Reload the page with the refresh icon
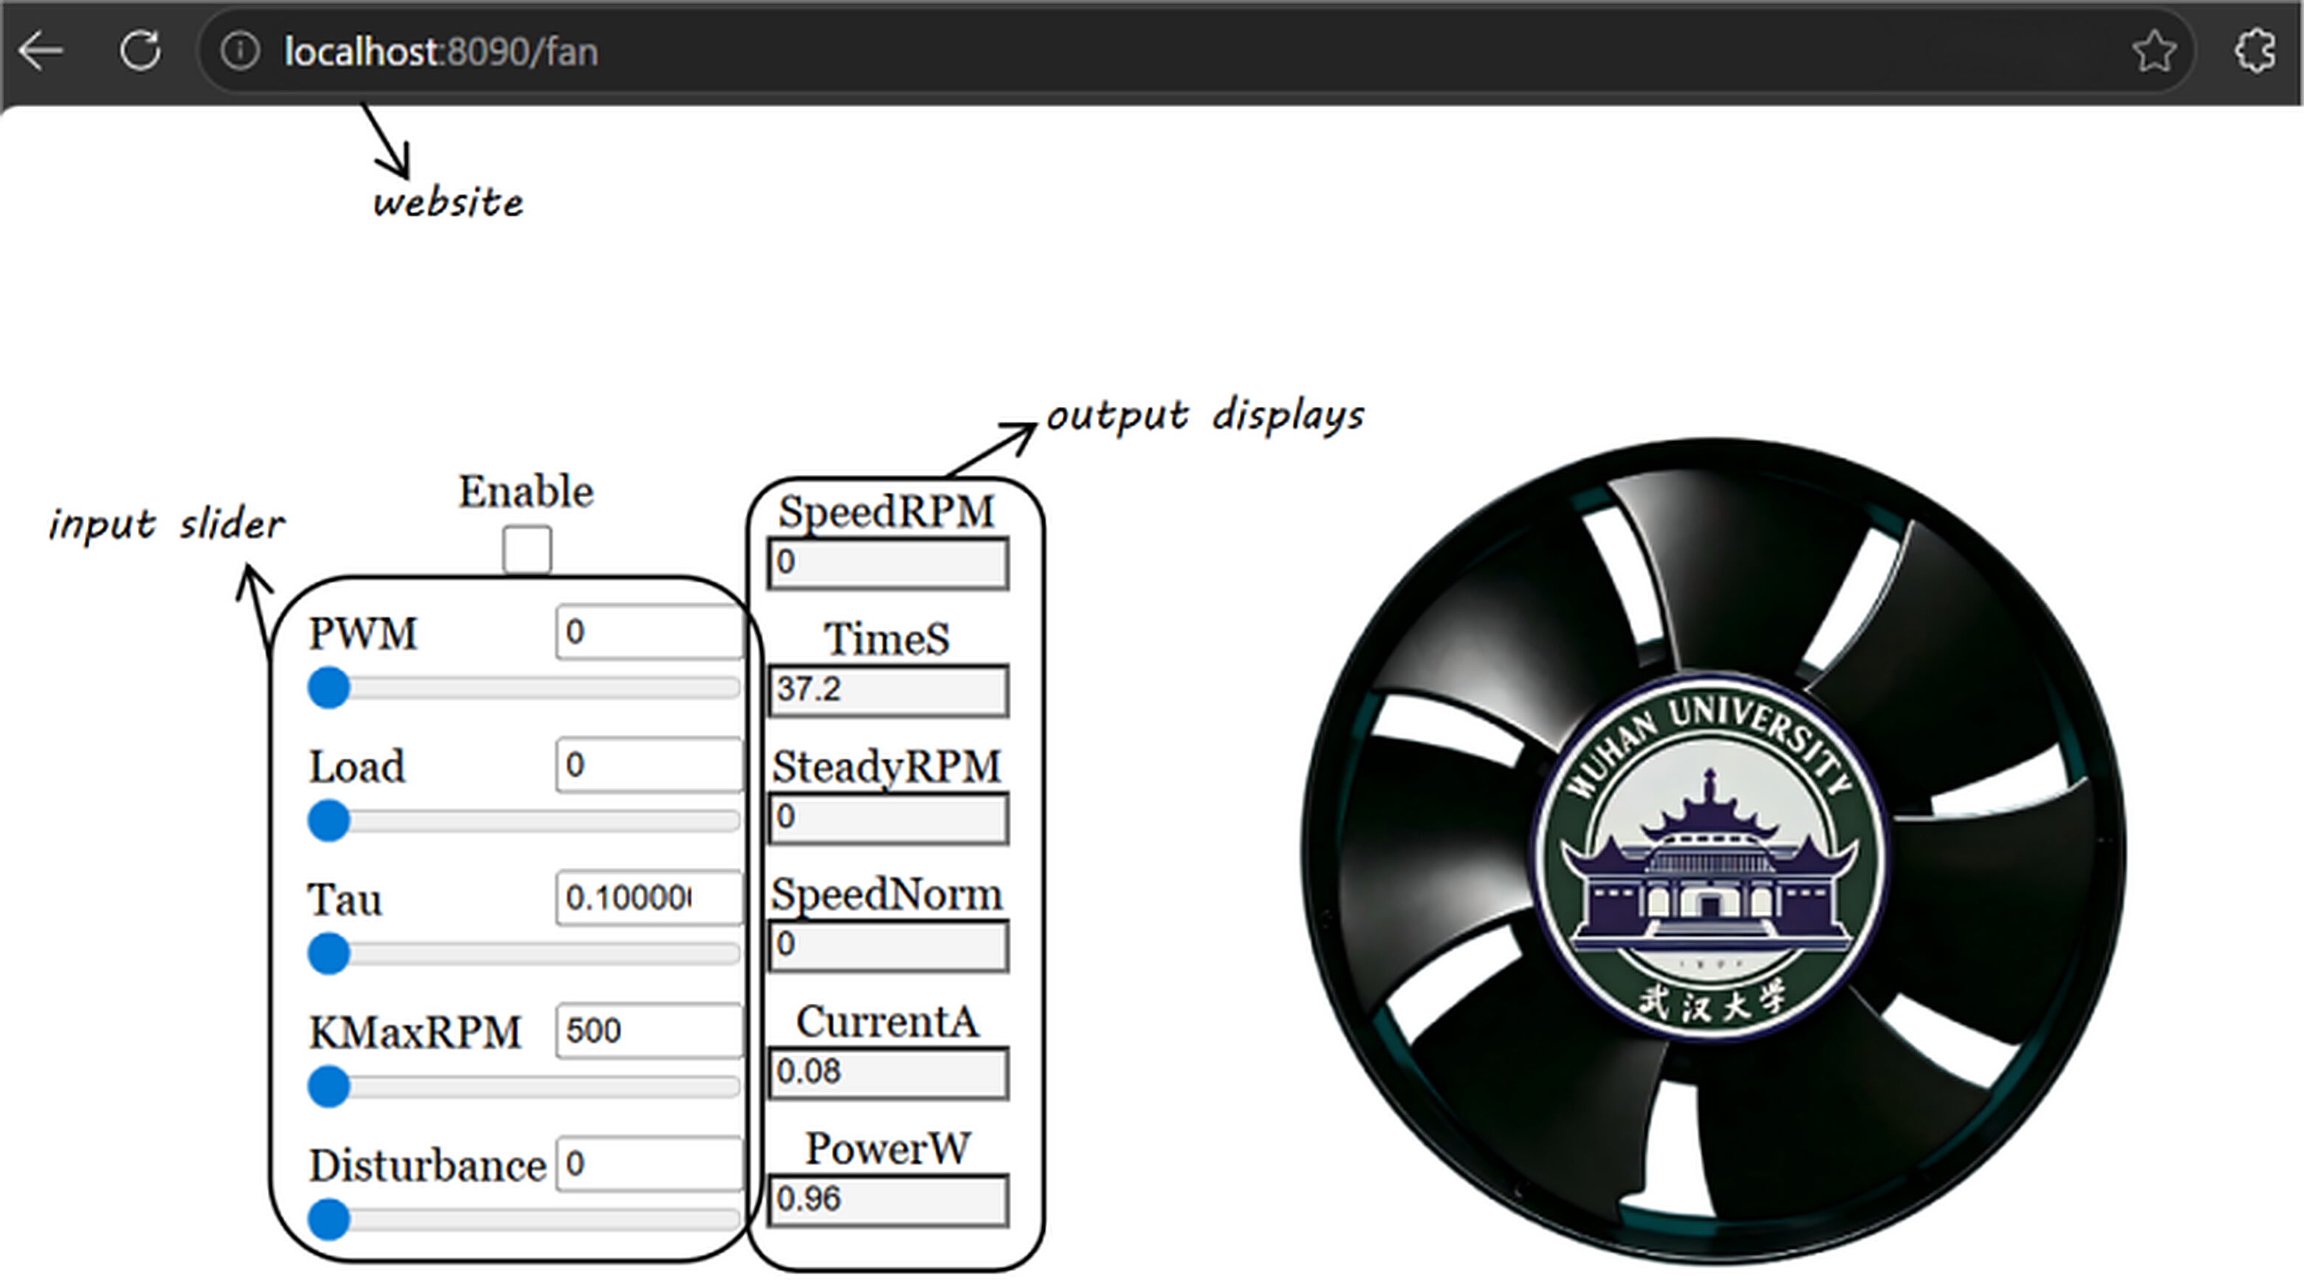The width and height of the screenshot is (2304, 1280). click(x=140, y=51)
